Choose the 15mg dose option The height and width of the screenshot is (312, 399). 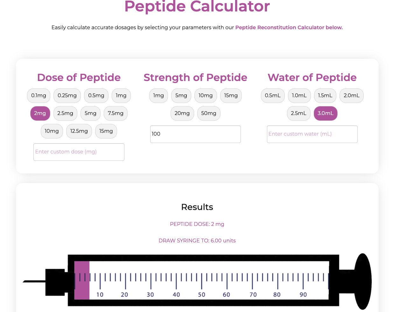point(106,131)
